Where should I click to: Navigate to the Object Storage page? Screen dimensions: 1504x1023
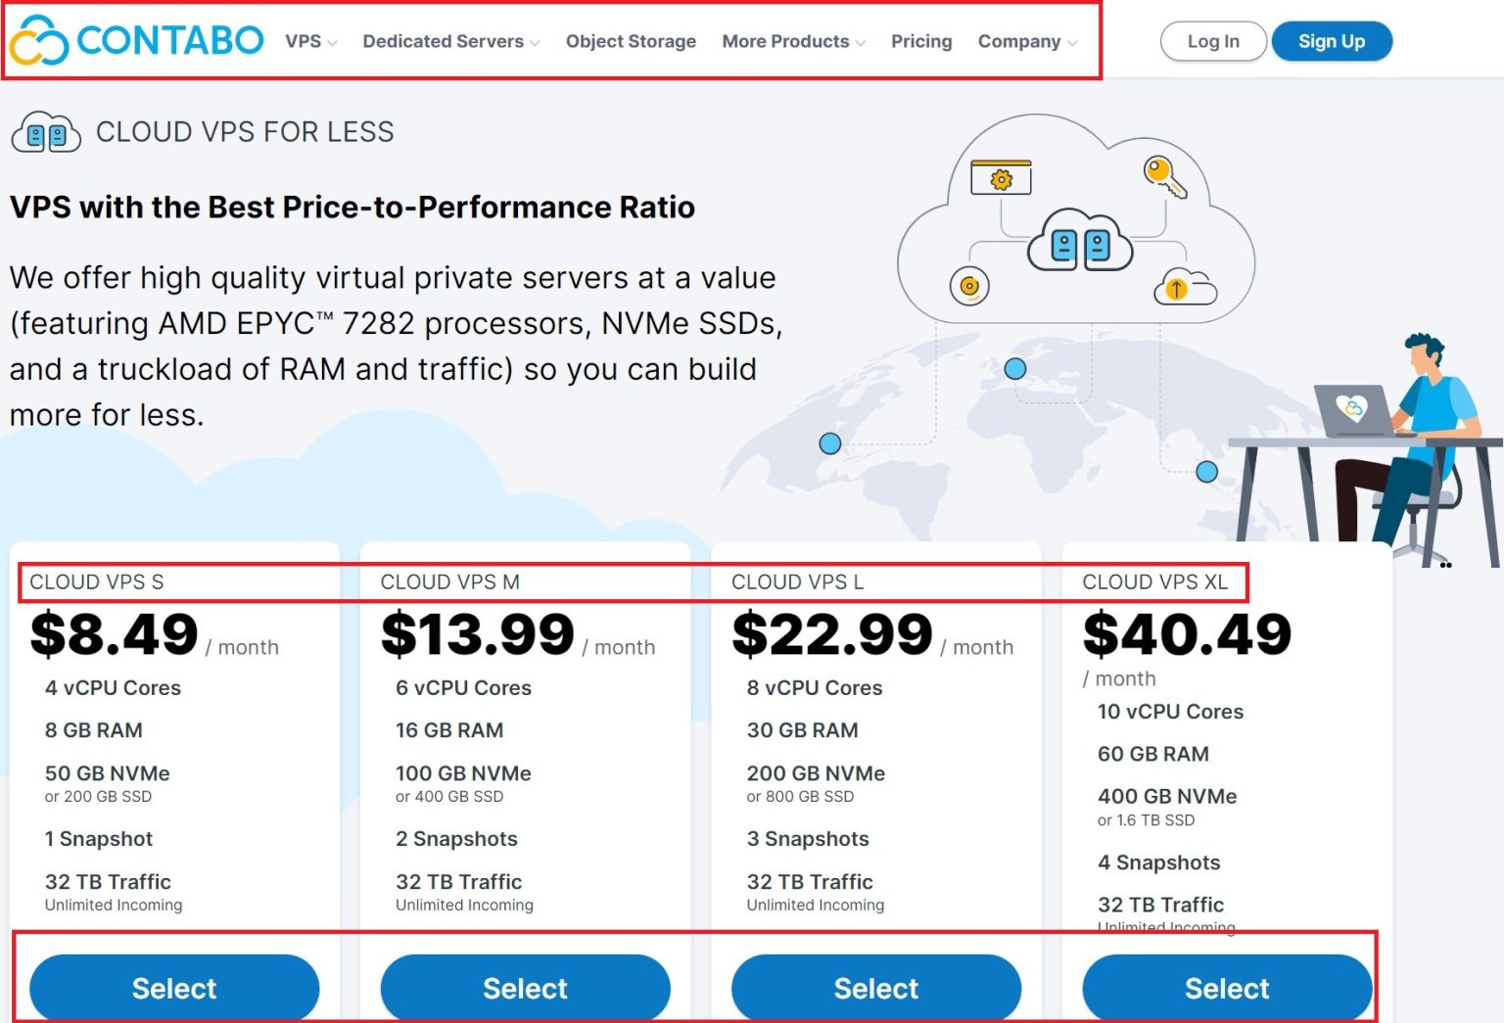click(x=631, y=41)
